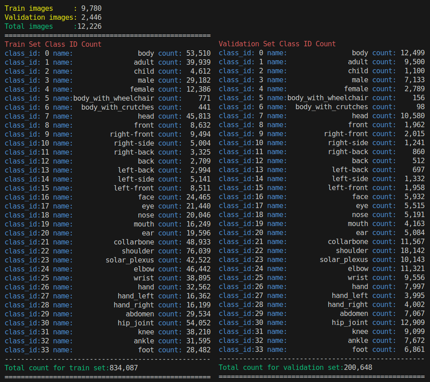The width and height of the screenshot is (430, 382).
Task: Click the train hand_left count 16,362
Action: click(x=198, y=296)
